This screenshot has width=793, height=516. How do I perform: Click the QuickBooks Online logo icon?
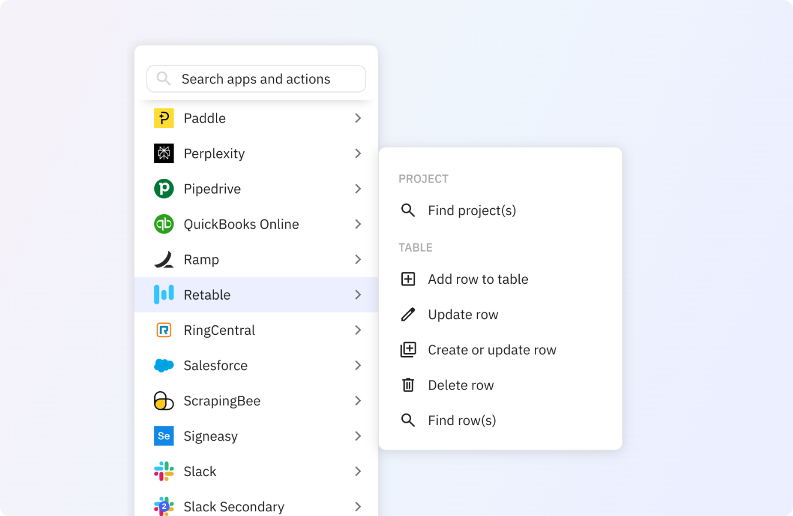coord(164,224)
